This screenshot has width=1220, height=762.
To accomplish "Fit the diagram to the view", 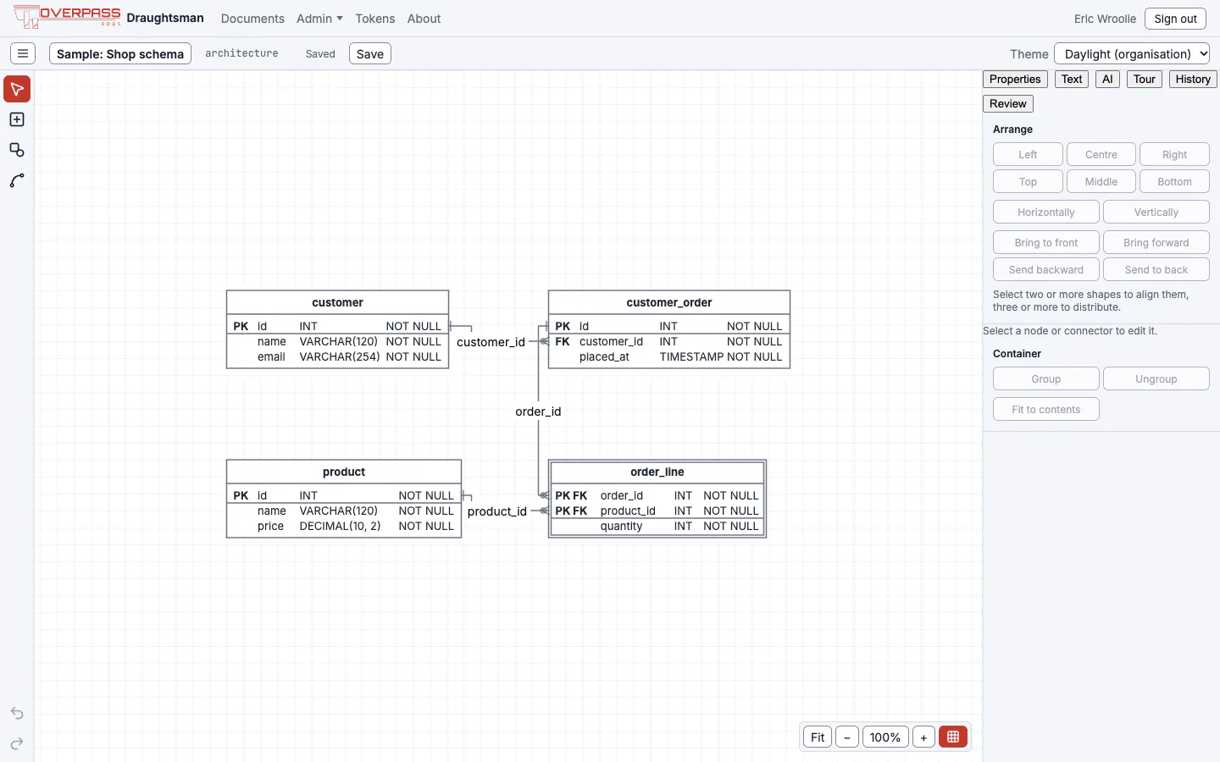I will pos(818,737).
